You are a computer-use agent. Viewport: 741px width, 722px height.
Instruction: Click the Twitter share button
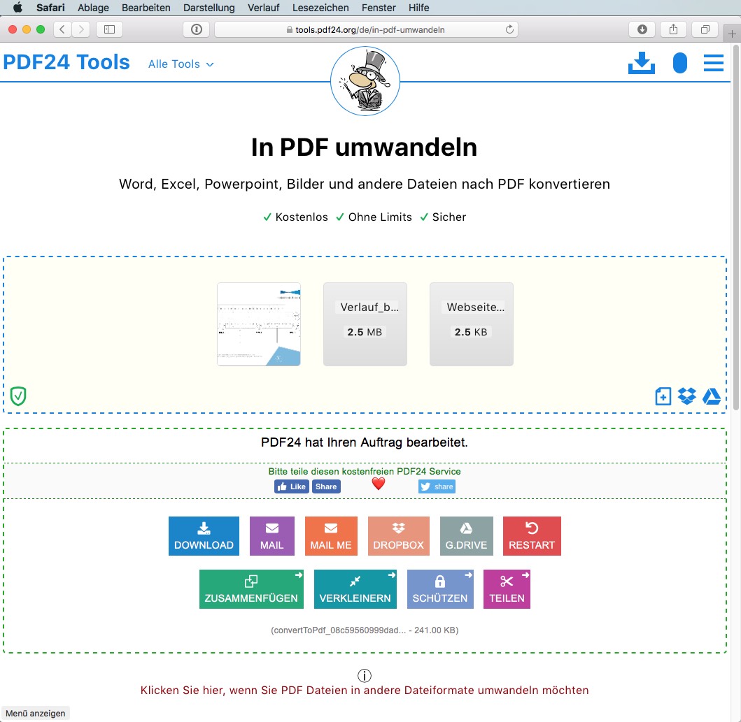pyautogui.click(x=437, y=486)
